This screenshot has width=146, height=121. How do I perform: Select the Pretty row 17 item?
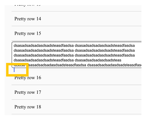click(76, 92)
